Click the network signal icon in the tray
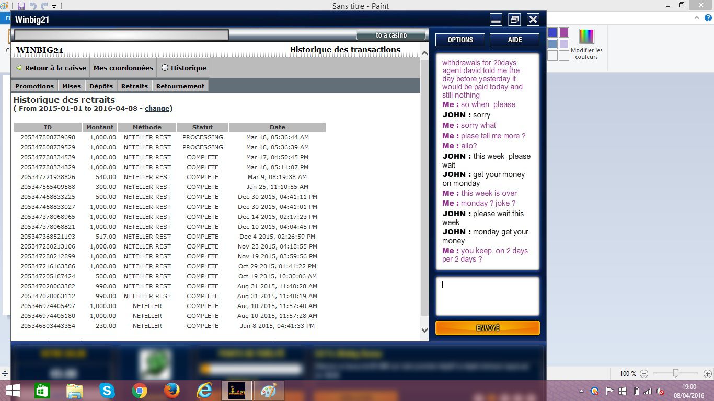Image resolution: width=714 pixels, height=401 pixels. coord(648,391)
